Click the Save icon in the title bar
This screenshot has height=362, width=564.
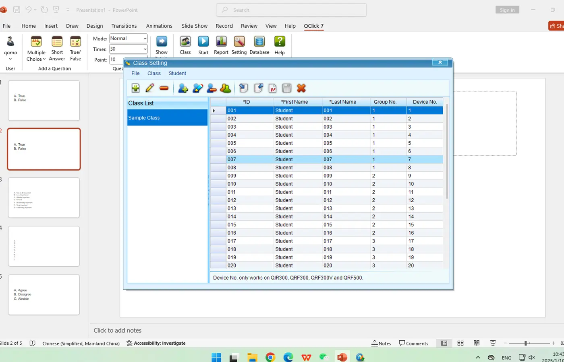pyautogui.click(x=17, y=10)
